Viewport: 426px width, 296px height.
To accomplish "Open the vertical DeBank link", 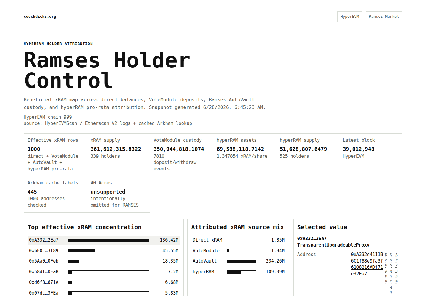I will (386, 268).
